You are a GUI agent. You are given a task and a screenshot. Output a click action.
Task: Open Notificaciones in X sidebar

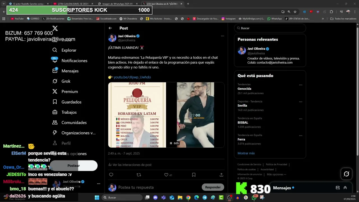[x=70, y=61]
